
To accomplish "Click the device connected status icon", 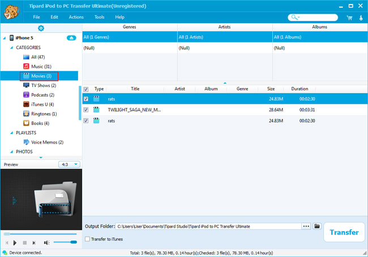I will (x=5, y=253).
